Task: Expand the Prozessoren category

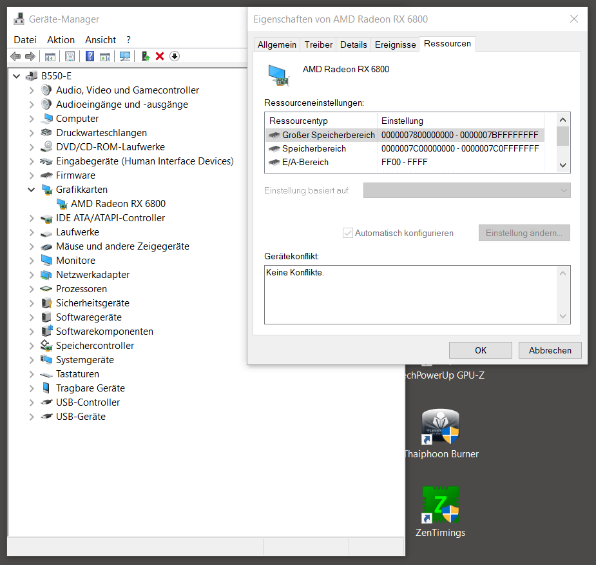Action: [x=32, y=289]
